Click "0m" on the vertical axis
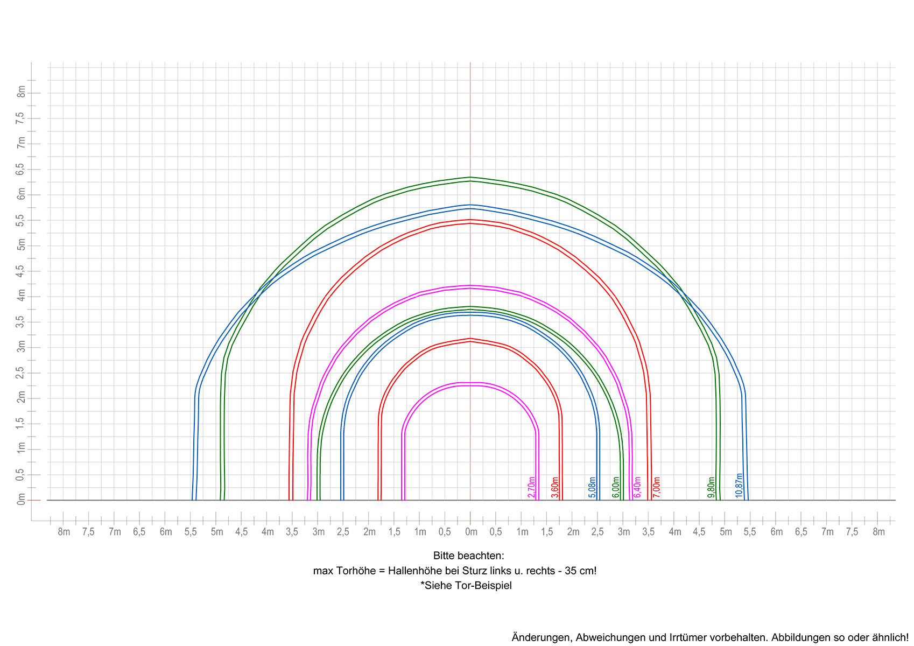Image resolution: width=914 pixels, height=646 pixels. [21, 499]
